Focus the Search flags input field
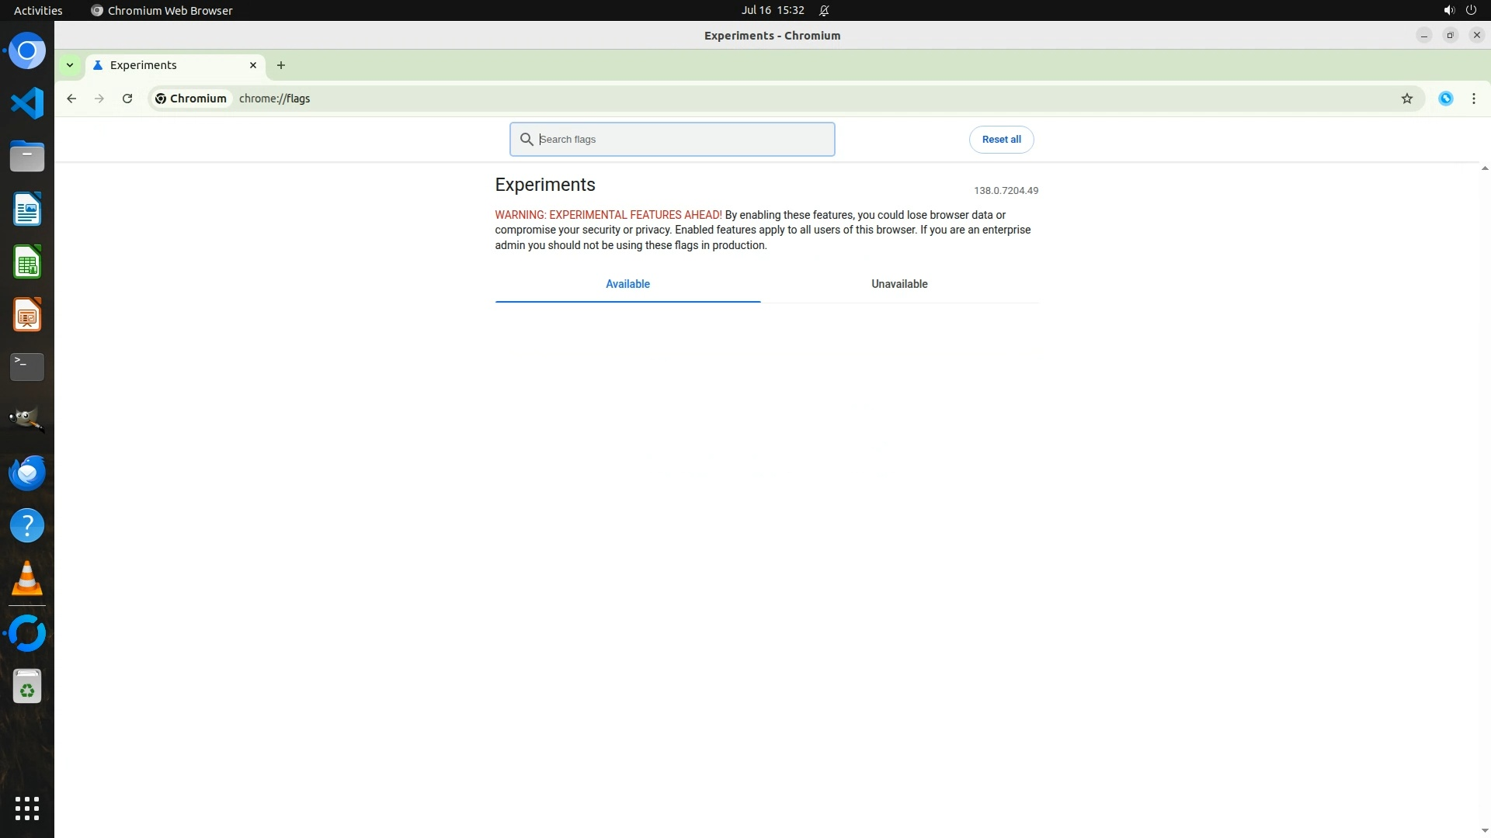The width and height of the screenshot is (1491, 838). tap(683, 140)
